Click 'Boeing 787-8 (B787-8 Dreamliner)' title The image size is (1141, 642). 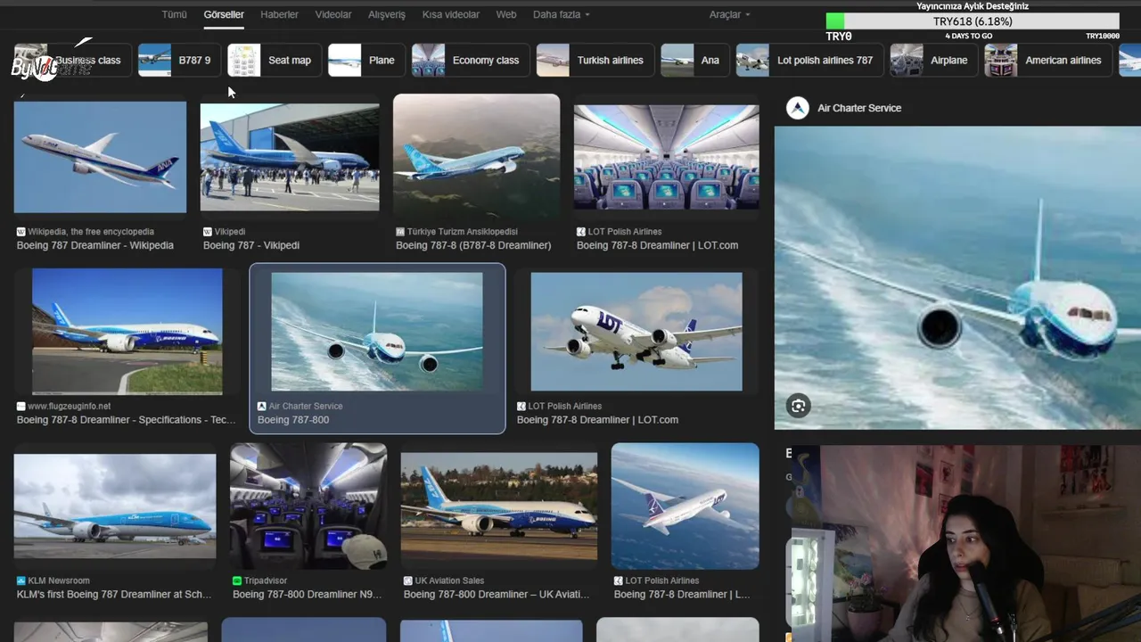pos(473,245)
